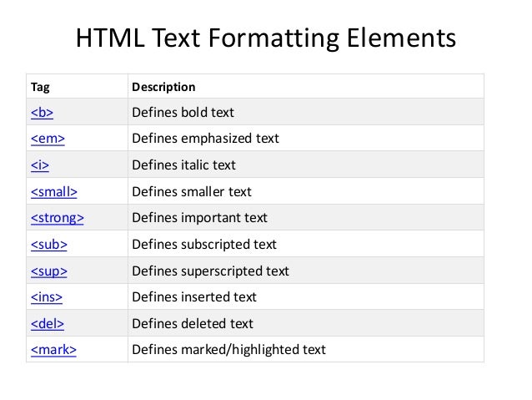Select the 'Description' column header
The height and width of the screenshot is (400, 532).
click(x=163, y=87)
